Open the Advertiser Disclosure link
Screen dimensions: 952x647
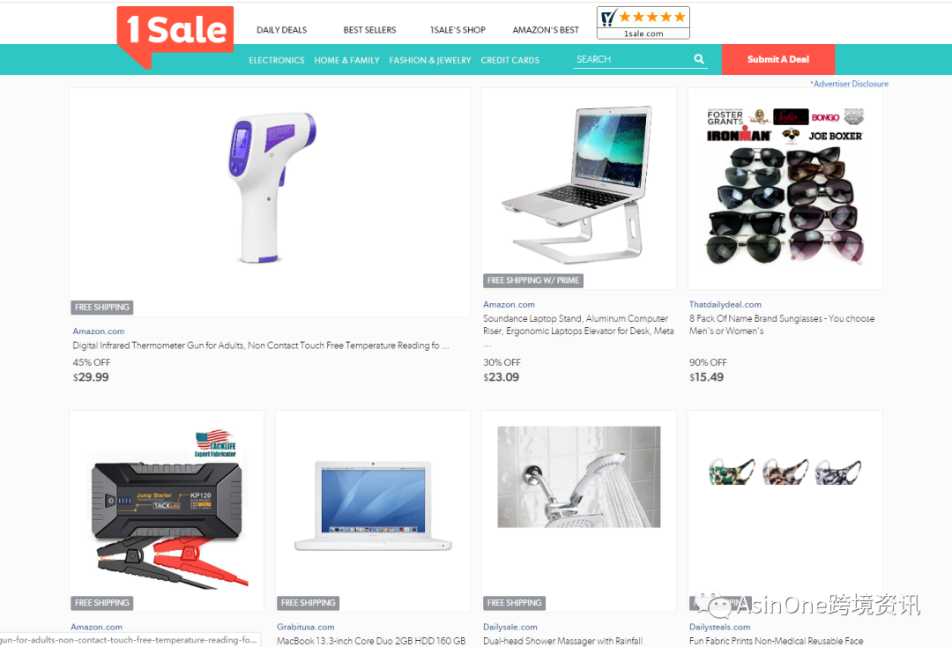(x=850, y=84)
